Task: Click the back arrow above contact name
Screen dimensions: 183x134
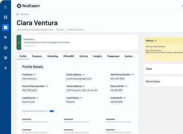Action: tap(18, 14)
